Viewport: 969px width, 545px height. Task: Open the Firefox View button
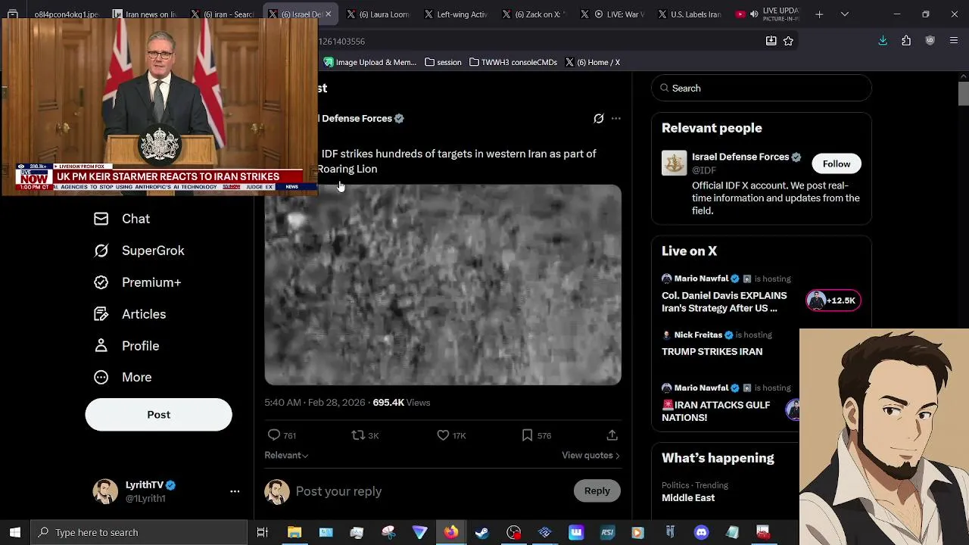13,14
